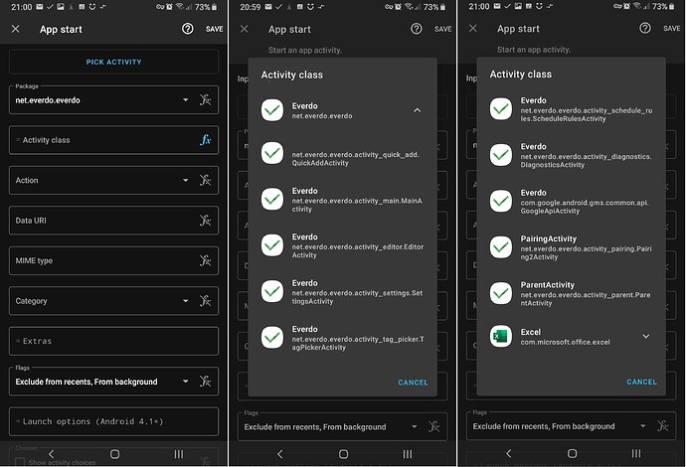This screenshot has width=686, height=467.
Task: Tap CANCEL in the middle Activity class dialog
Action: tap(413, 383)
